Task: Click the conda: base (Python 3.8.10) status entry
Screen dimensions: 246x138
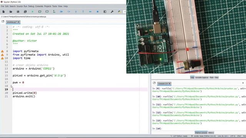Action: click(x=203, y=136)
